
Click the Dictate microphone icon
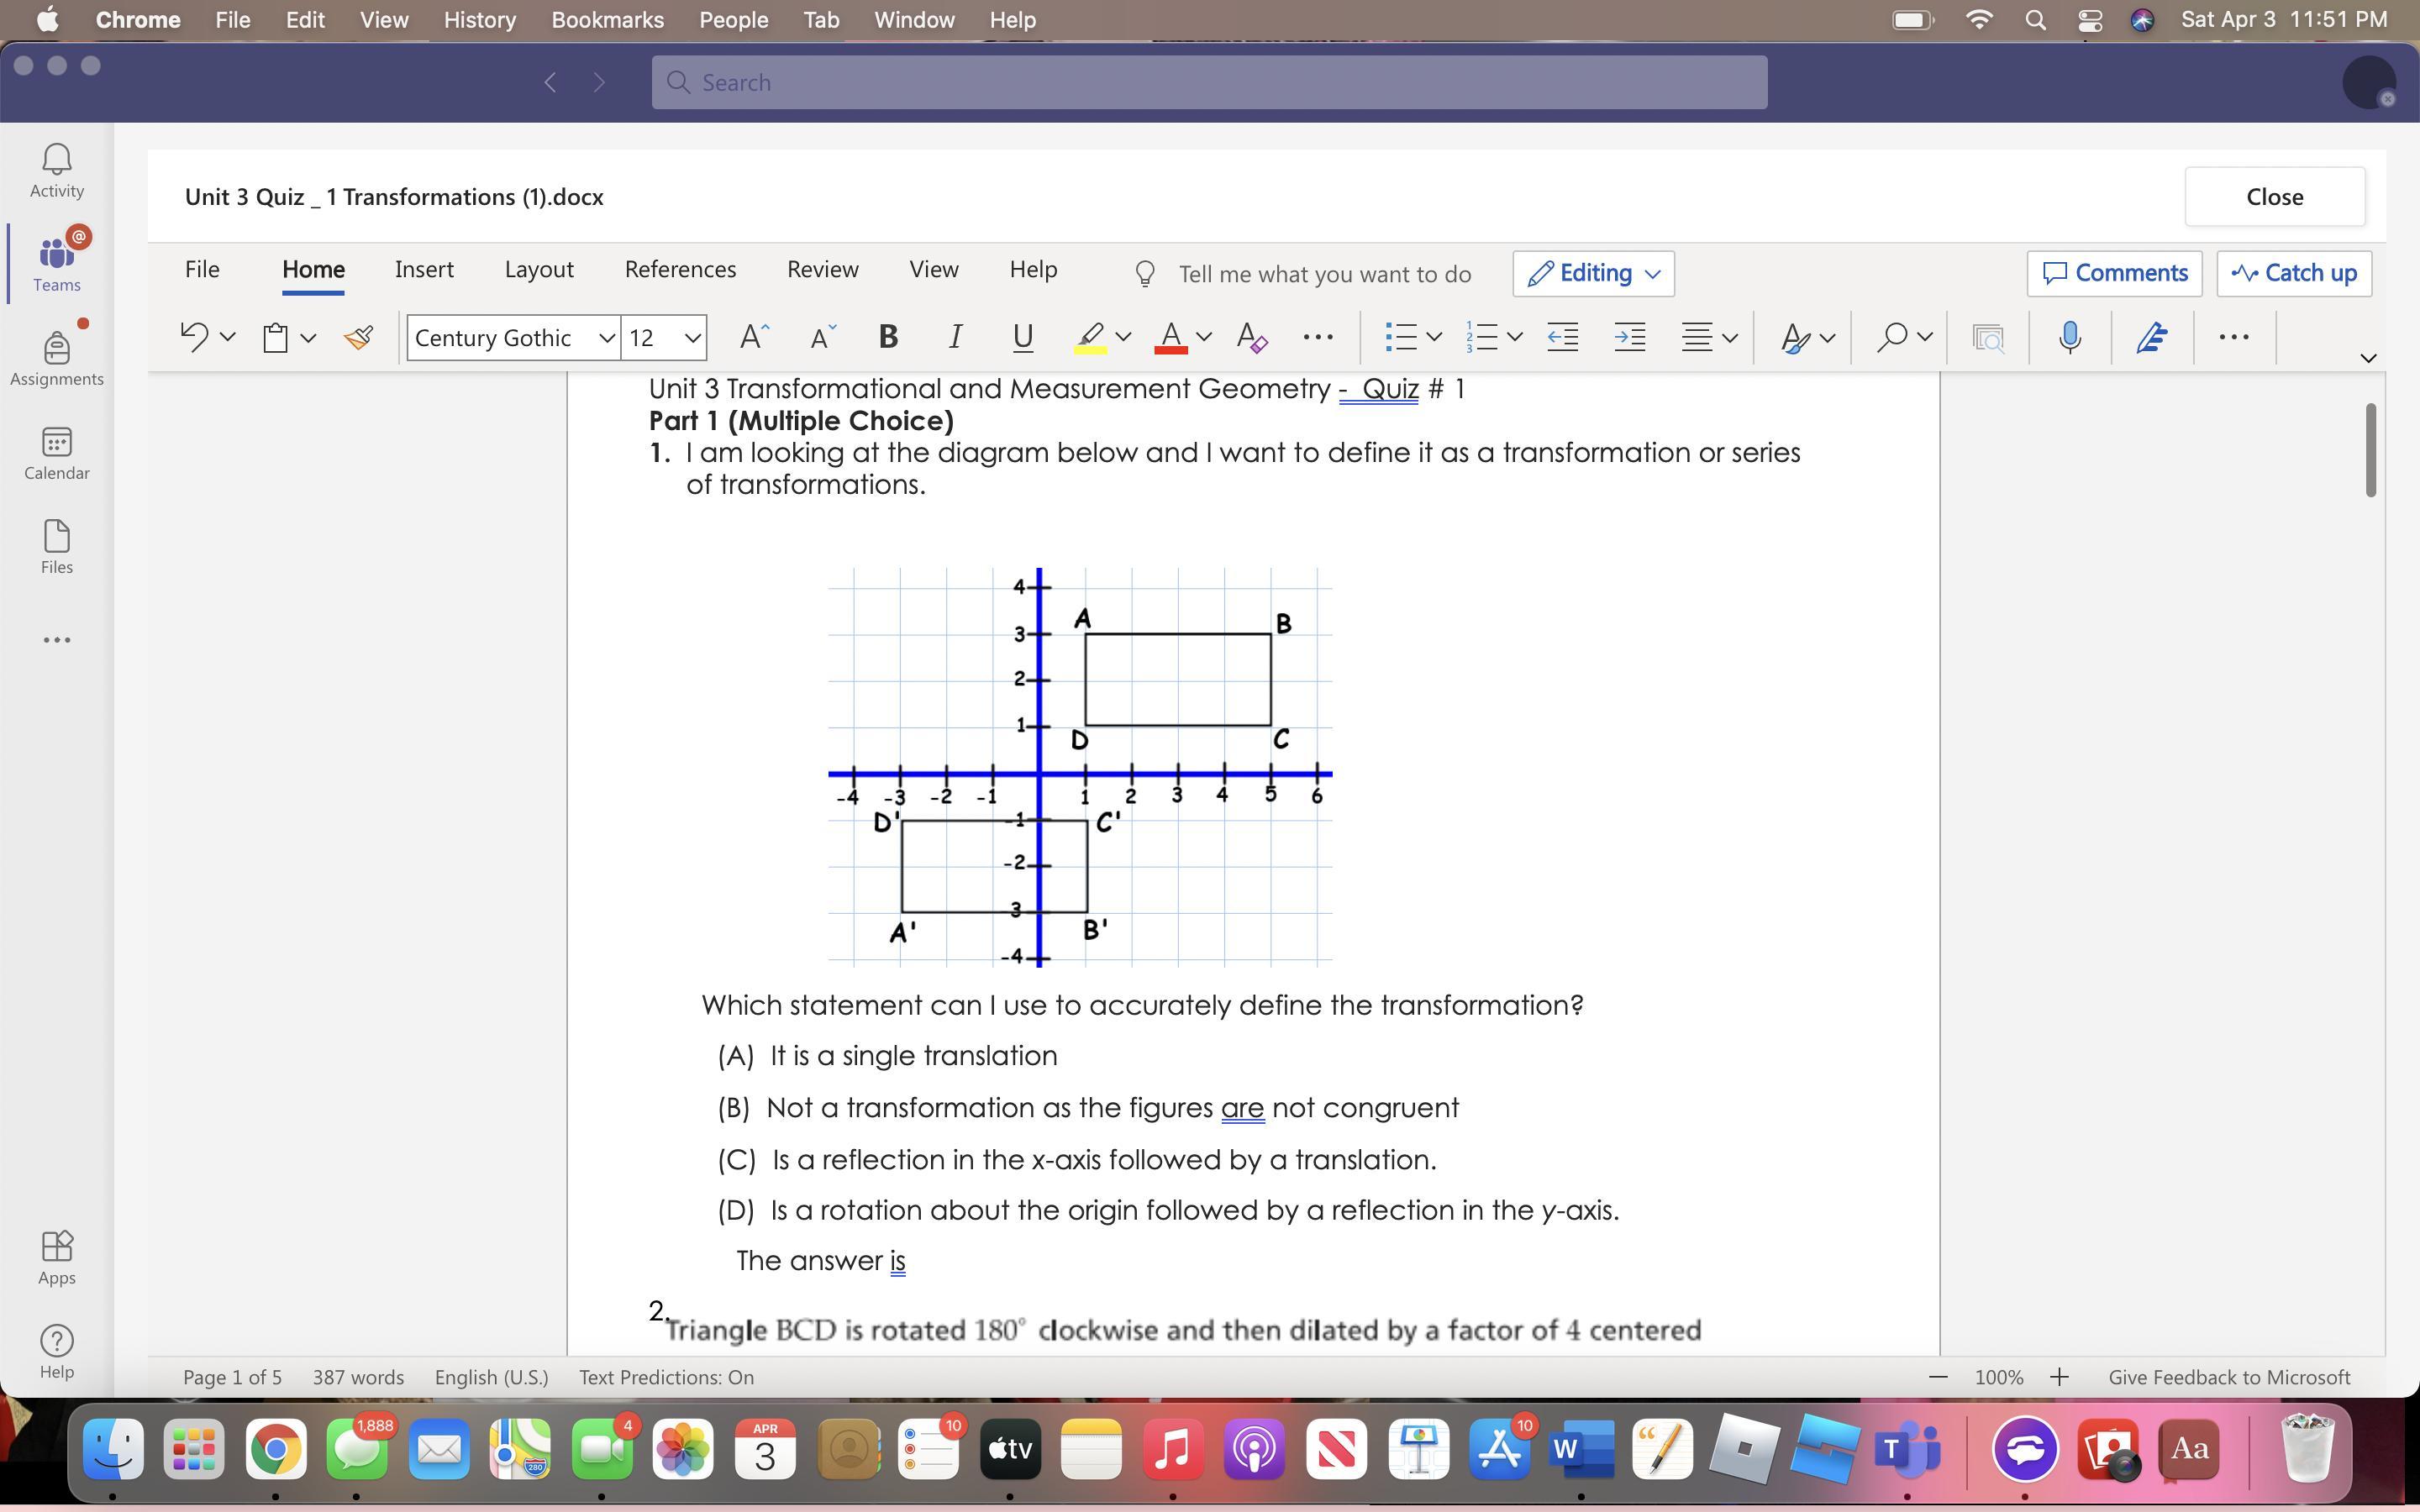click(x=2070, y=338)
